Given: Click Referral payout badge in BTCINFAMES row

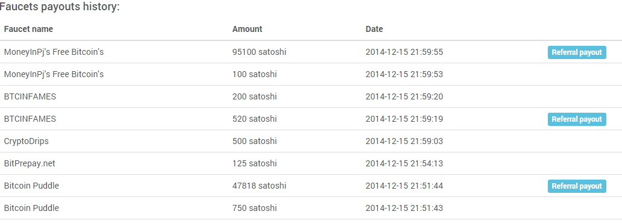Looking at the screenshot, I should [577, 119].
